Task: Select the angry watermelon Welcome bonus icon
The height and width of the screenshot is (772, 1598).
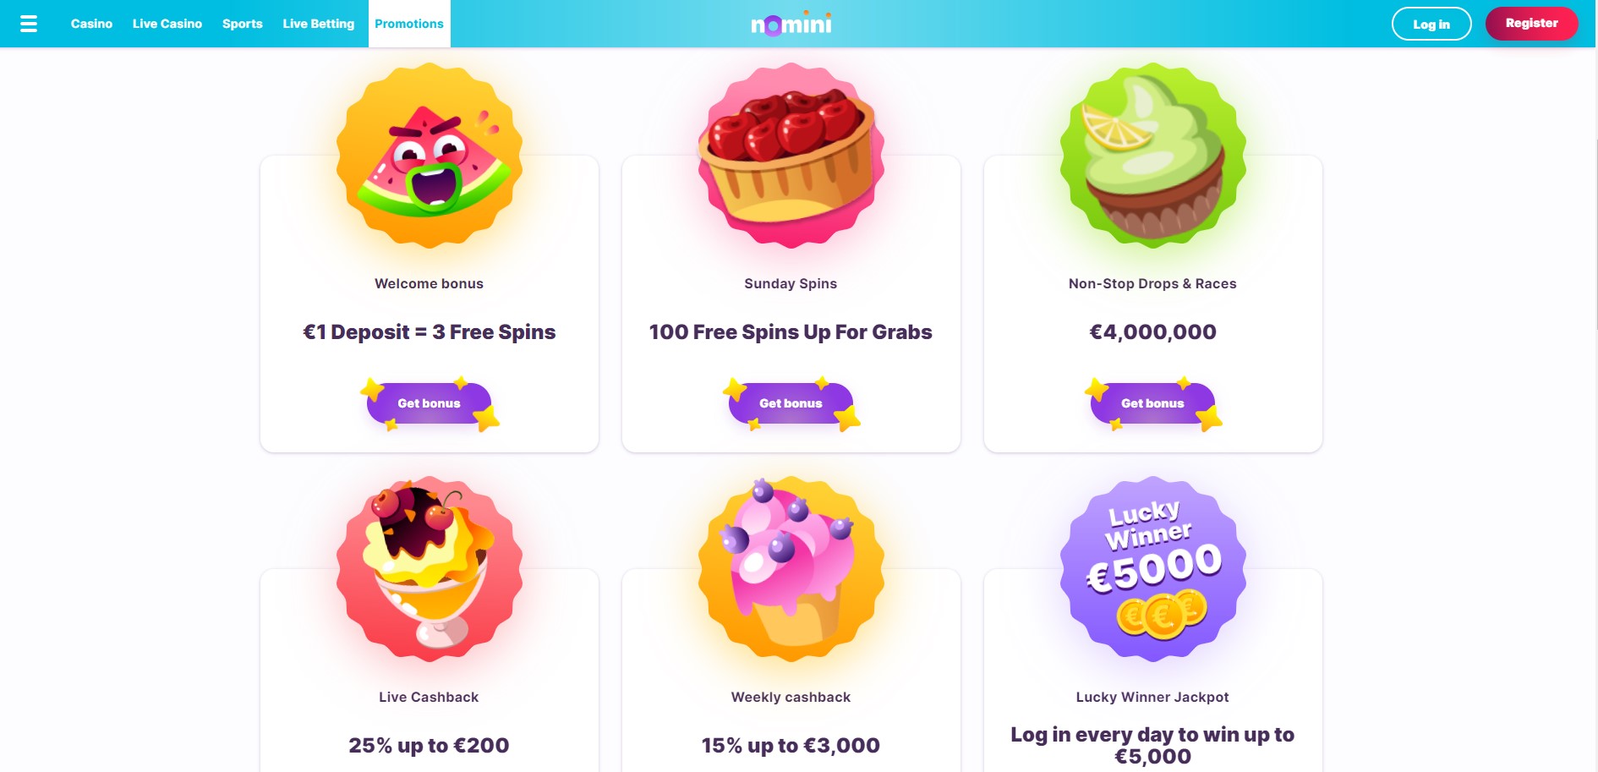Action: coord(430,156)
